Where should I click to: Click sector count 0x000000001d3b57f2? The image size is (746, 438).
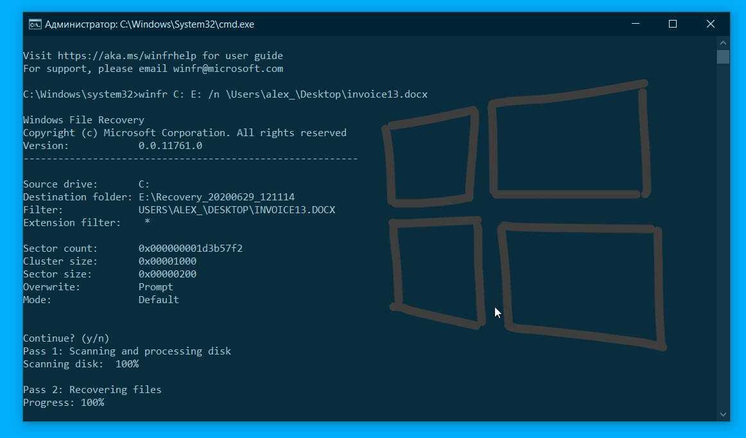tap(190, 249)
